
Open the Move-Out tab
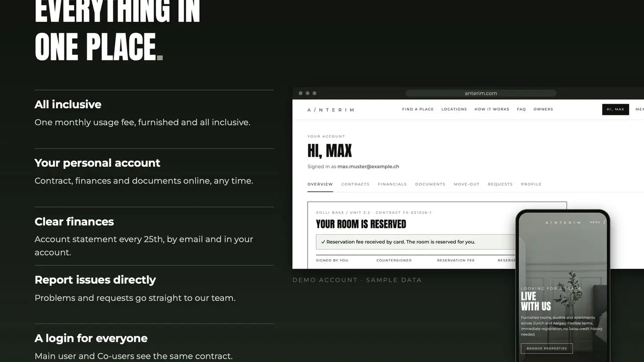(x=466, y=185)
